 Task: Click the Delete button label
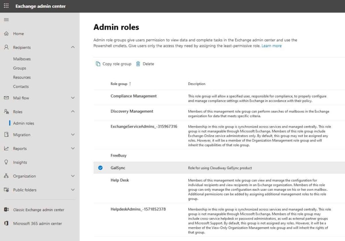(x=148, y=64)
